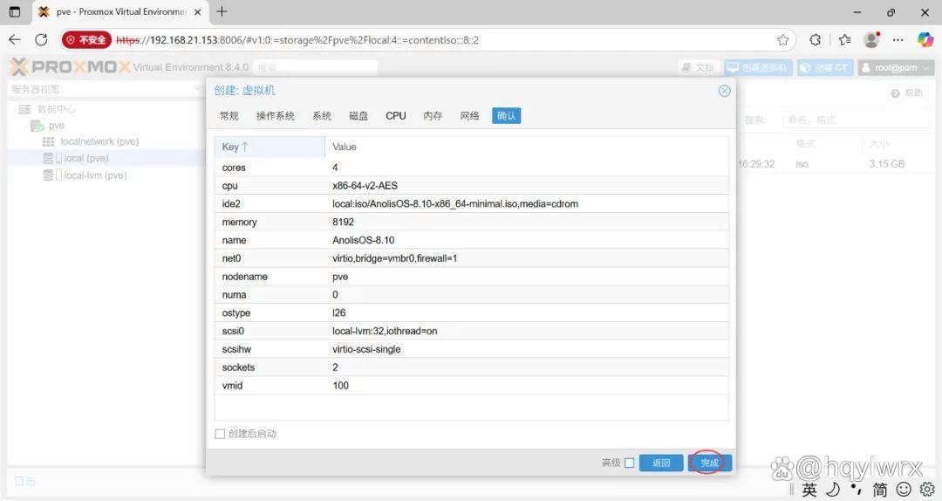
Task: Switch to the 磁盘 disk tab
Action: [x=358, y=116]
